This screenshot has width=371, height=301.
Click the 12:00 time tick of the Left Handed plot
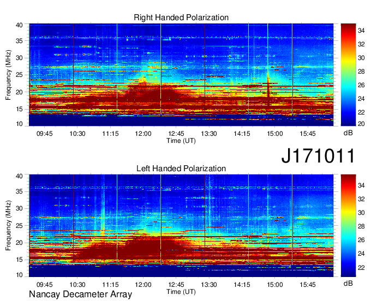click(143, 285)
